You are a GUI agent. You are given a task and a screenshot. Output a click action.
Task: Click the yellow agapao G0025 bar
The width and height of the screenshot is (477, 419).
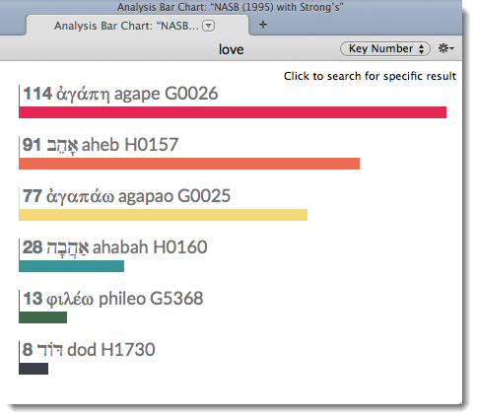click(164, 215)
